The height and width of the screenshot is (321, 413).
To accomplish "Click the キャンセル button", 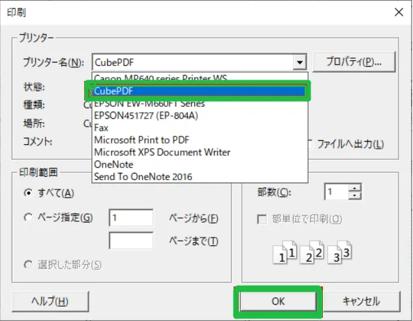I will (361, 301).
